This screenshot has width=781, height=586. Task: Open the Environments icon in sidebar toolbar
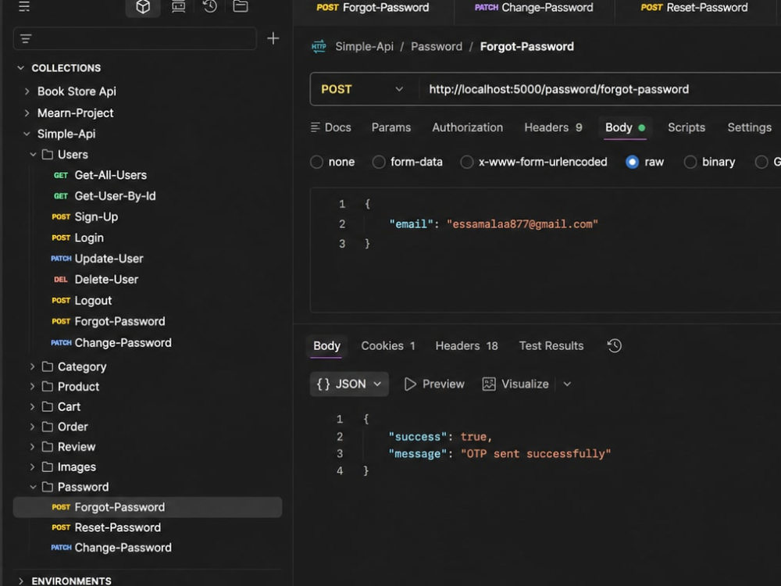[178, 6]
